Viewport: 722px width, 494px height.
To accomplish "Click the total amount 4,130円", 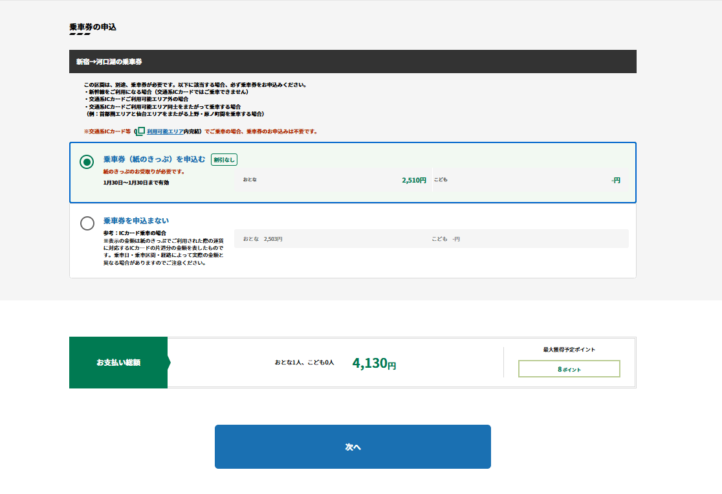I will pos(374,363).
